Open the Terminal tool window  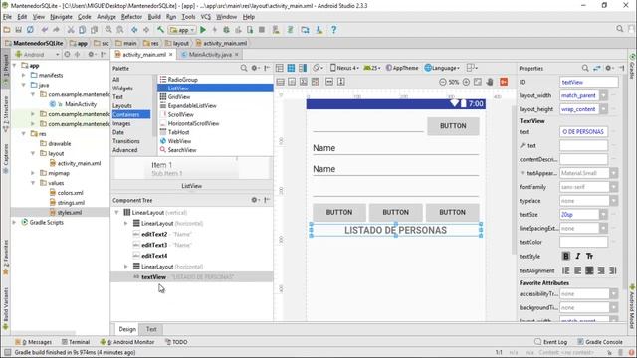pyautogui.click(x=76, y=342)
